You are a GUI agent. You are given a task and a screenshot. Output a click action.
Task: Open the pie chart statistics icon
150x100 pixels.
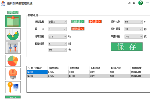tap(13, 61)
